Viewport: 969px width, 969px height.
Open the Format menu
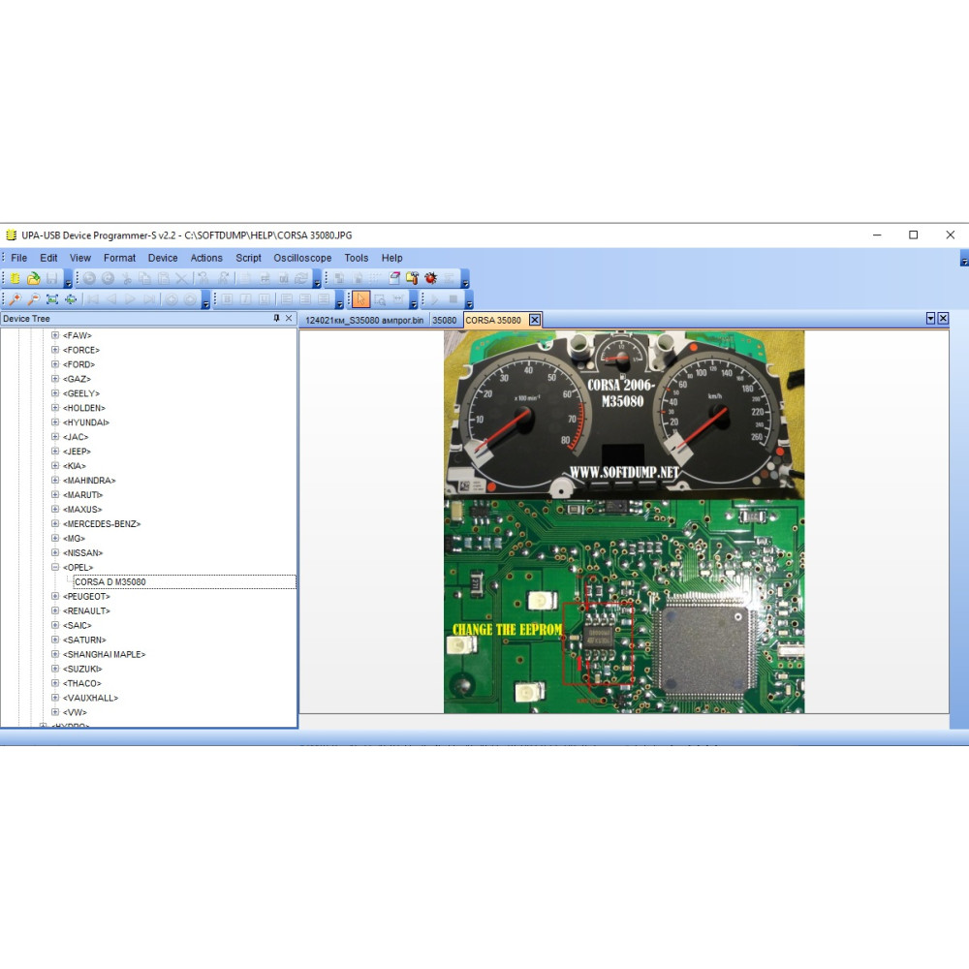(x=119, y=258)
